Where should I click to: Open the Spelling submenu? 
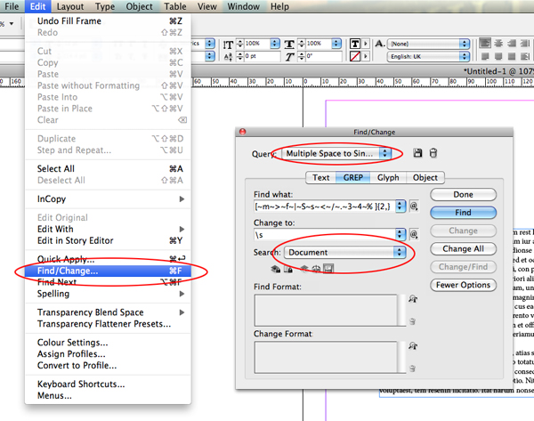108,294
